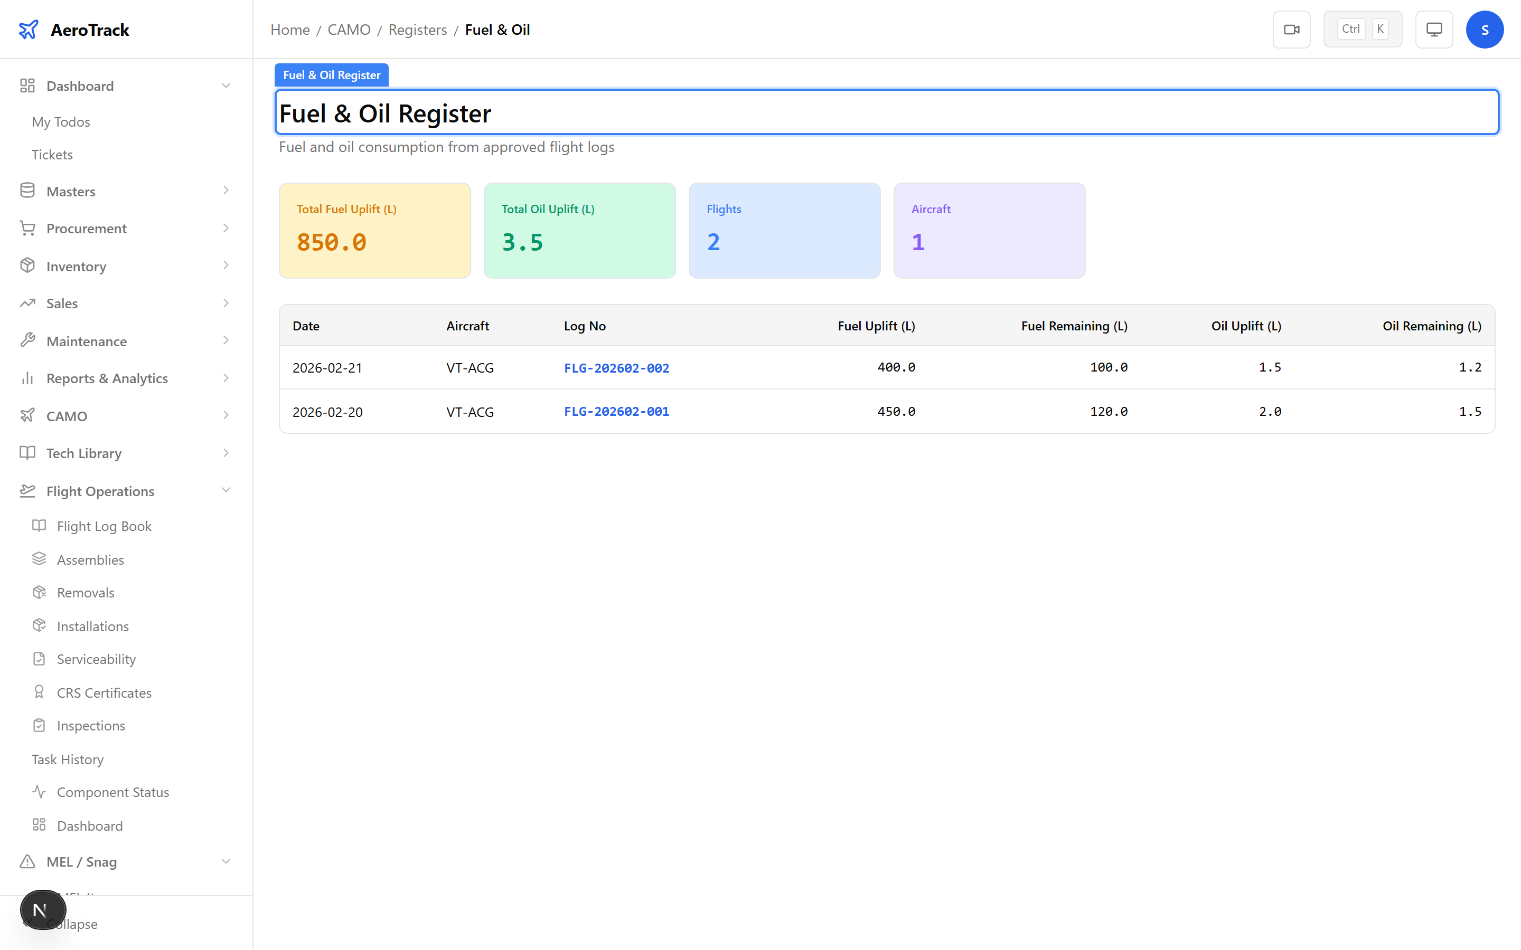Click the Total Fuel Uplift card
This screenshot has height=950, width=1521.
374,231
